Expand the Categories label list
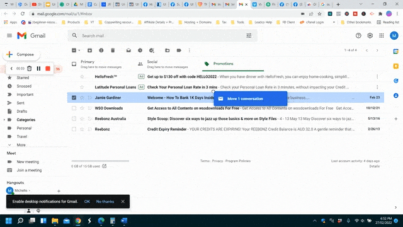Screen dimensions: 403x227 tap(4, 120)
